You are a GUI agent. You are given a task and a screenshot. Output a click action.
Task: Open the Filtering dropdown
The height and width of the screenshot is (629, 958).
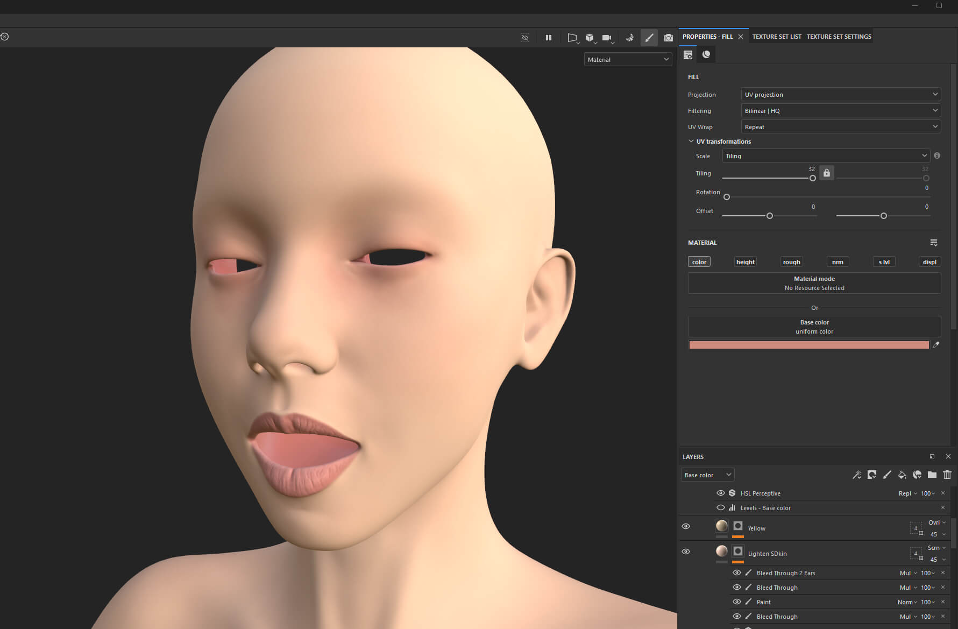[x=841, y=110]
